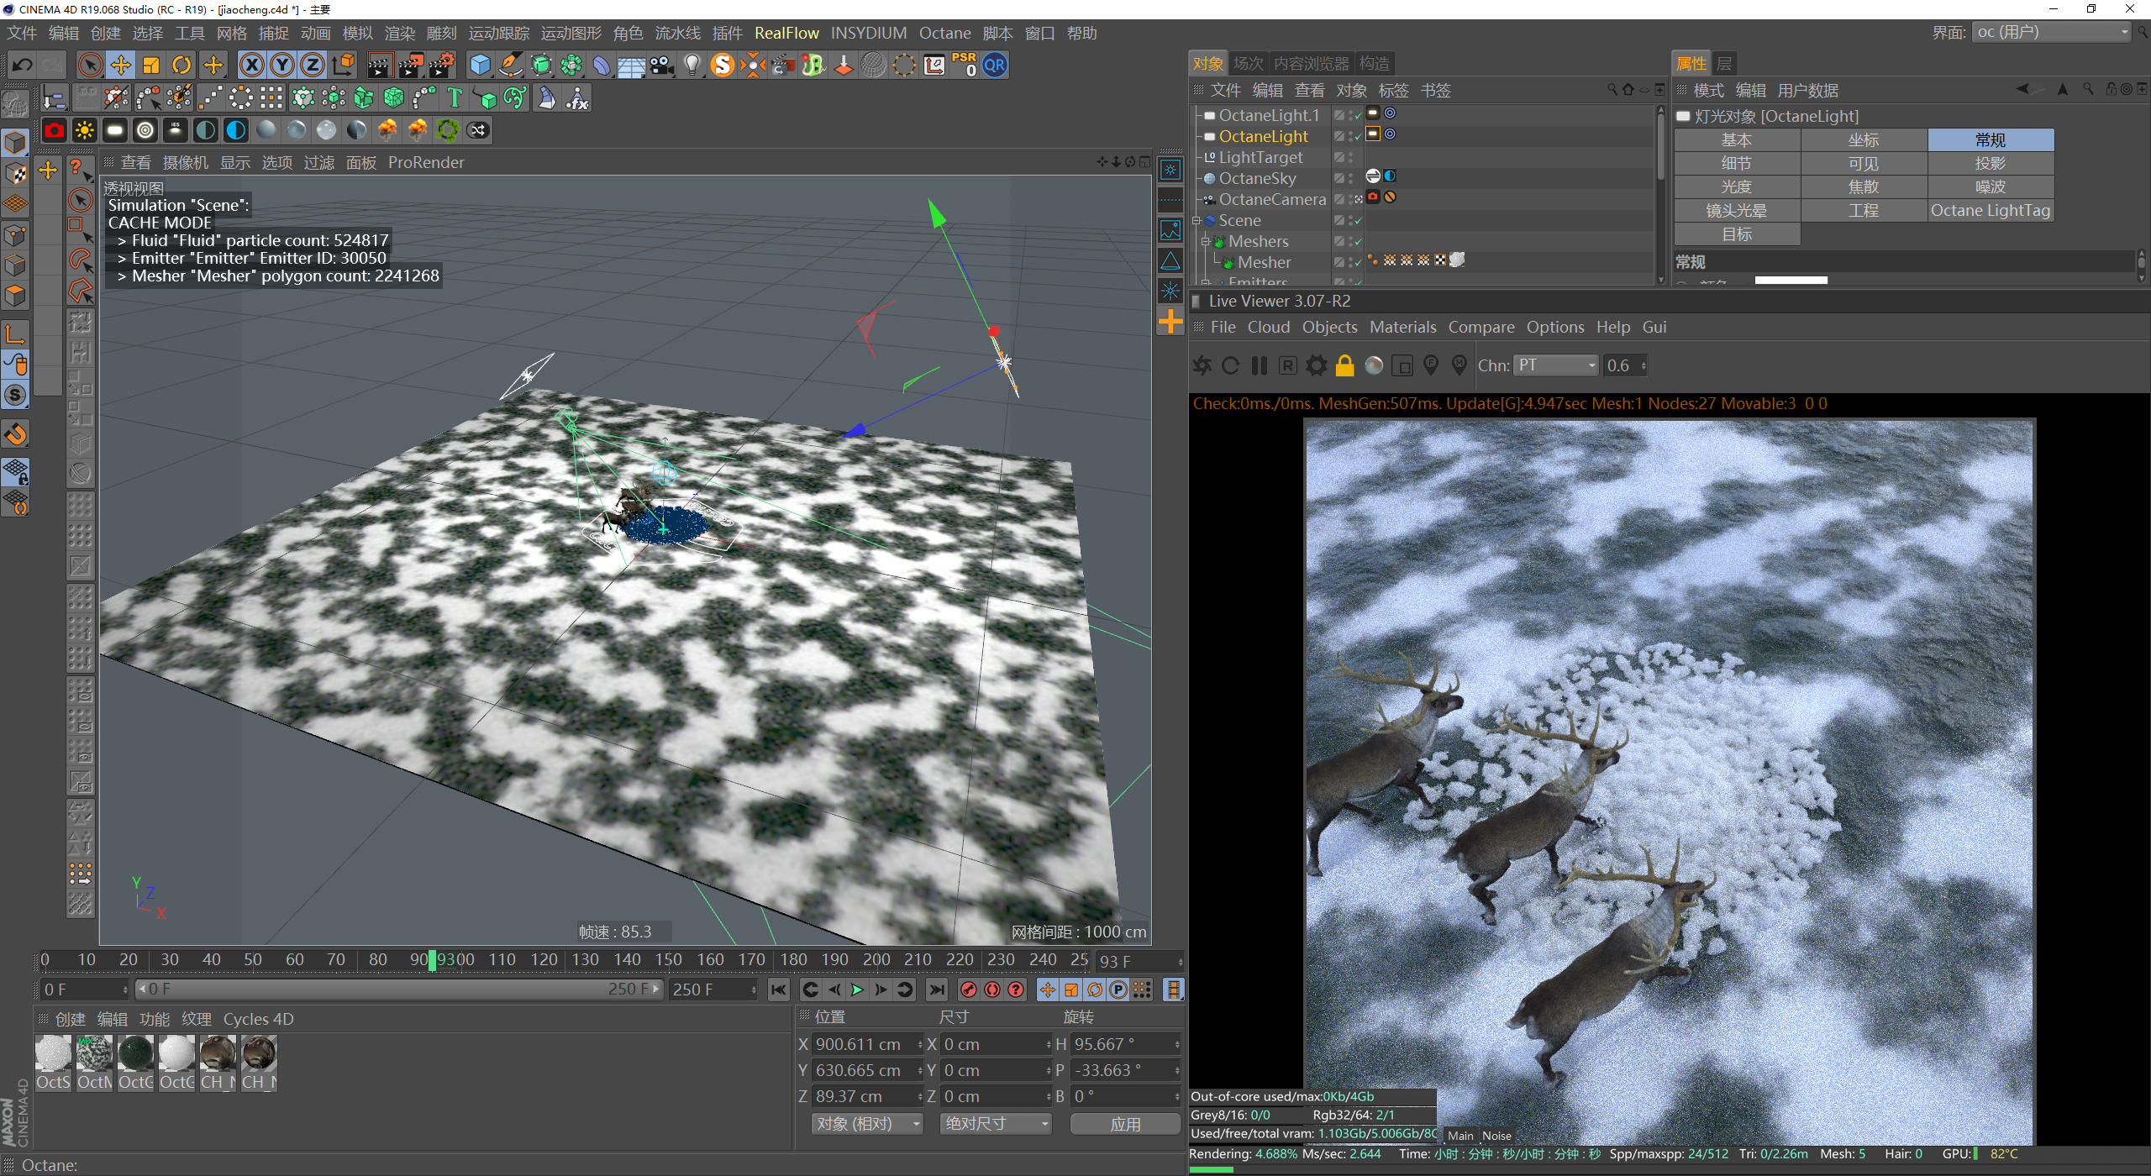This screenshot has width=2151, height=1176.
Task: Click frame 150 on the timeline ruler
Action: point(669,960)
